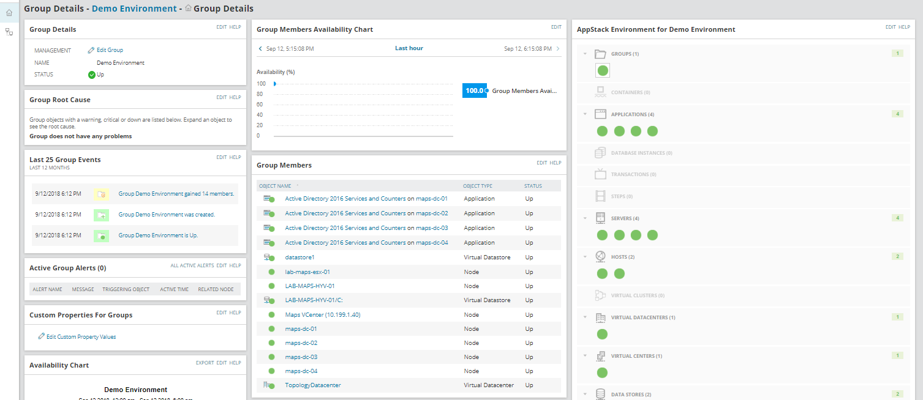
Task: Click the 'Demo Environment is Up' event icon
Action: [x=101, y=235]
